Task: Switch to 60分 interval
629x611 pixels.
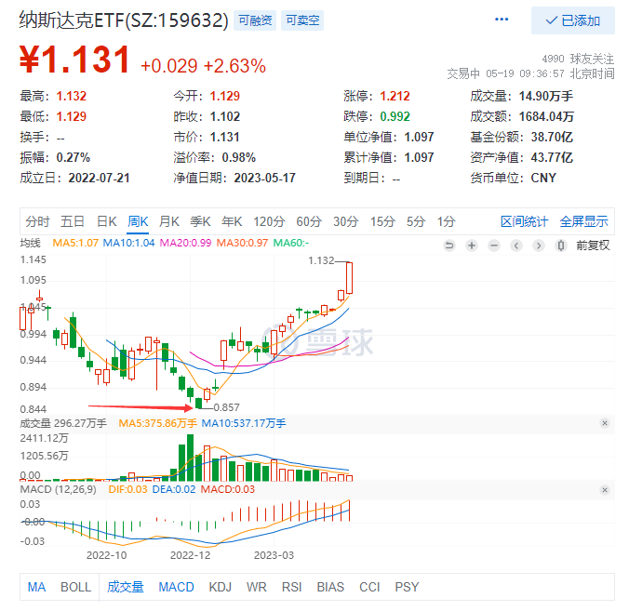Action: pyautogui.click(x=309, y=221)
